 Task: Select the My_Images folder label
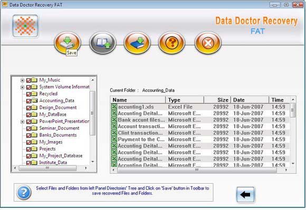point(51,142)
